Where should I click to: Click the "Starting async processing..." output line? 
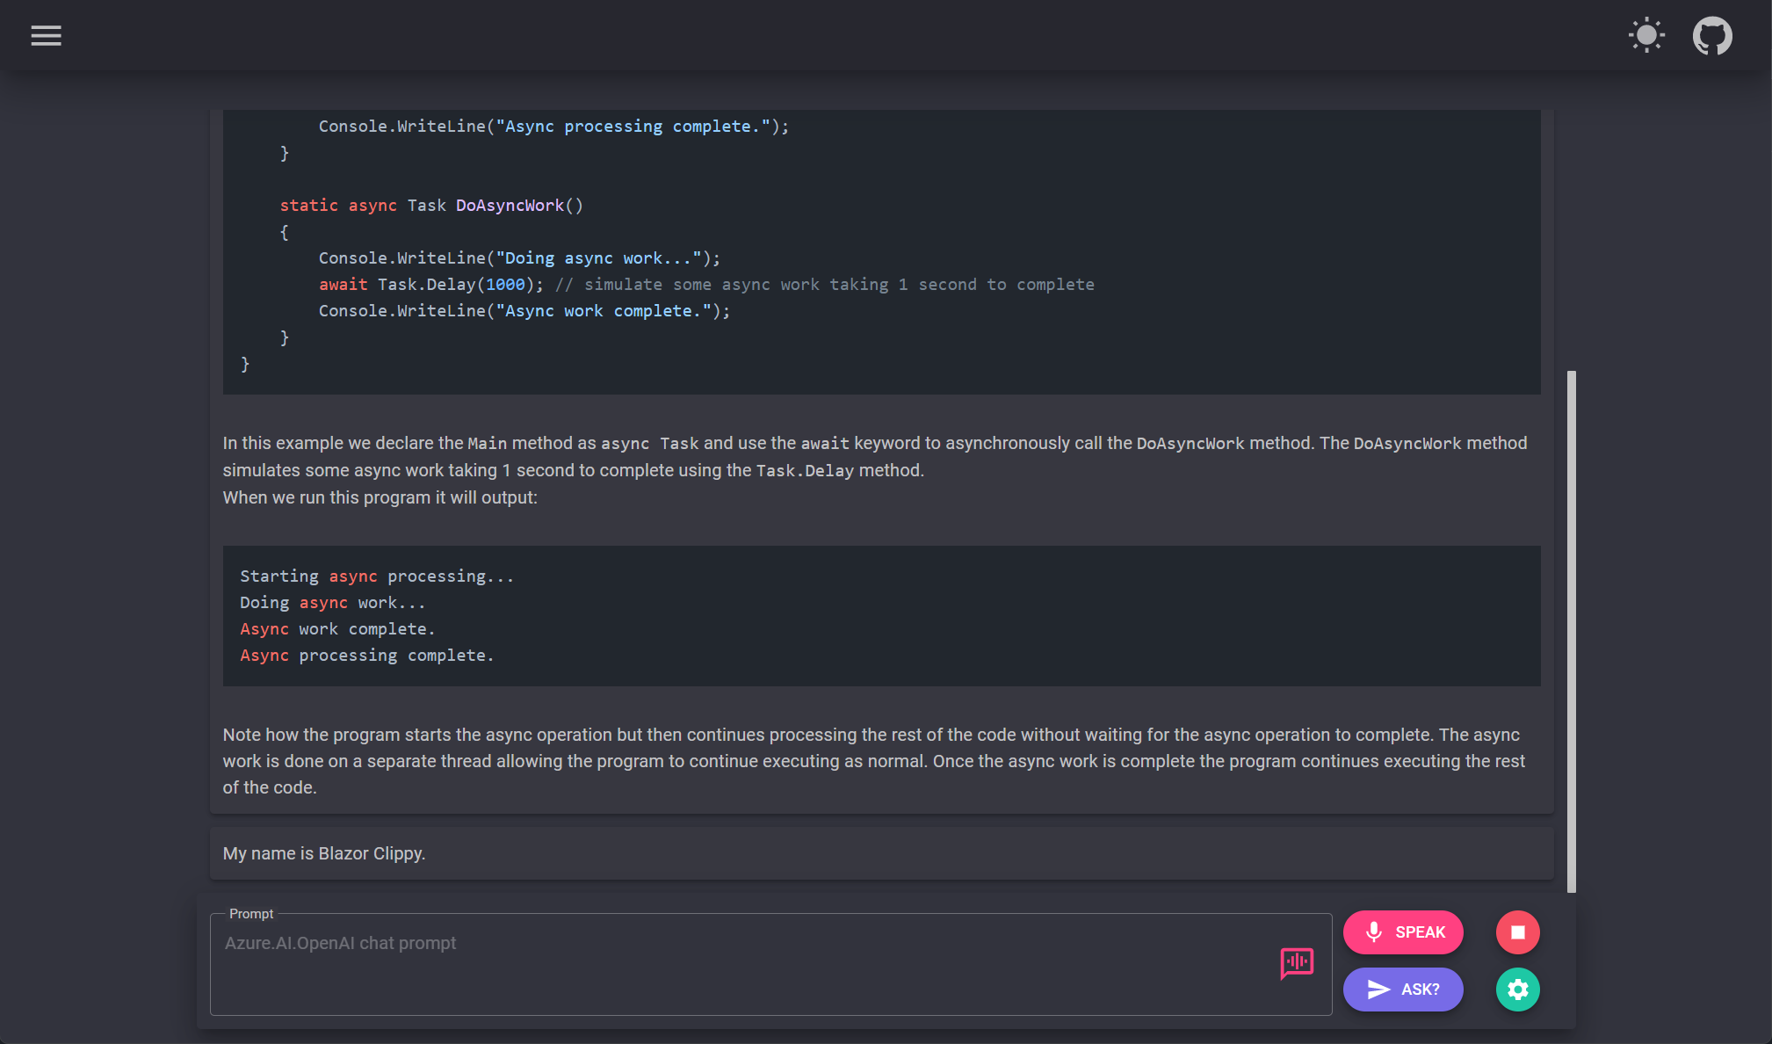[x=377, y=576]
